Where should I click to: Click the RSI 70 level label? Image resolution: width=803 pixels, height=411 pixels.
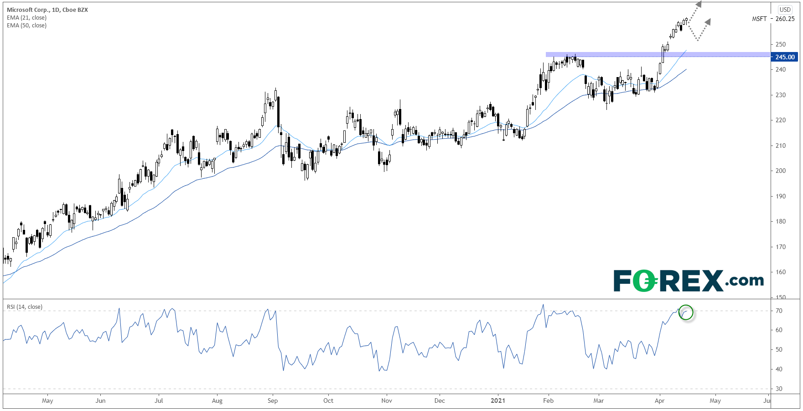coord(779,311)
